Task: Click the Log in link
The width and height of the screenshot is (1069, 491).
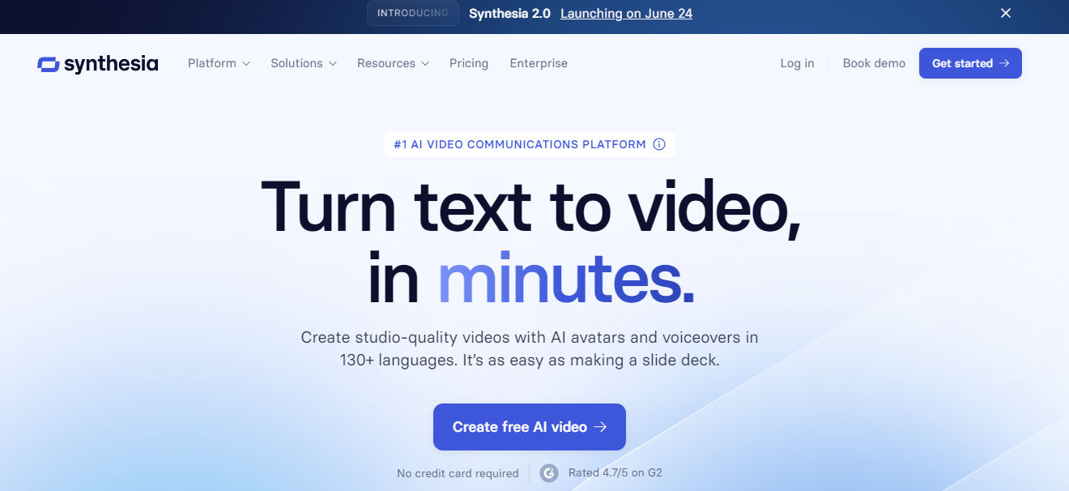Action: (797, 63)
